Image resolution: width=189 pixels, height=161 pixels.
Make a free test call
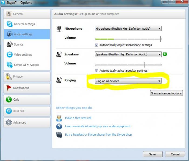[78, 118]
